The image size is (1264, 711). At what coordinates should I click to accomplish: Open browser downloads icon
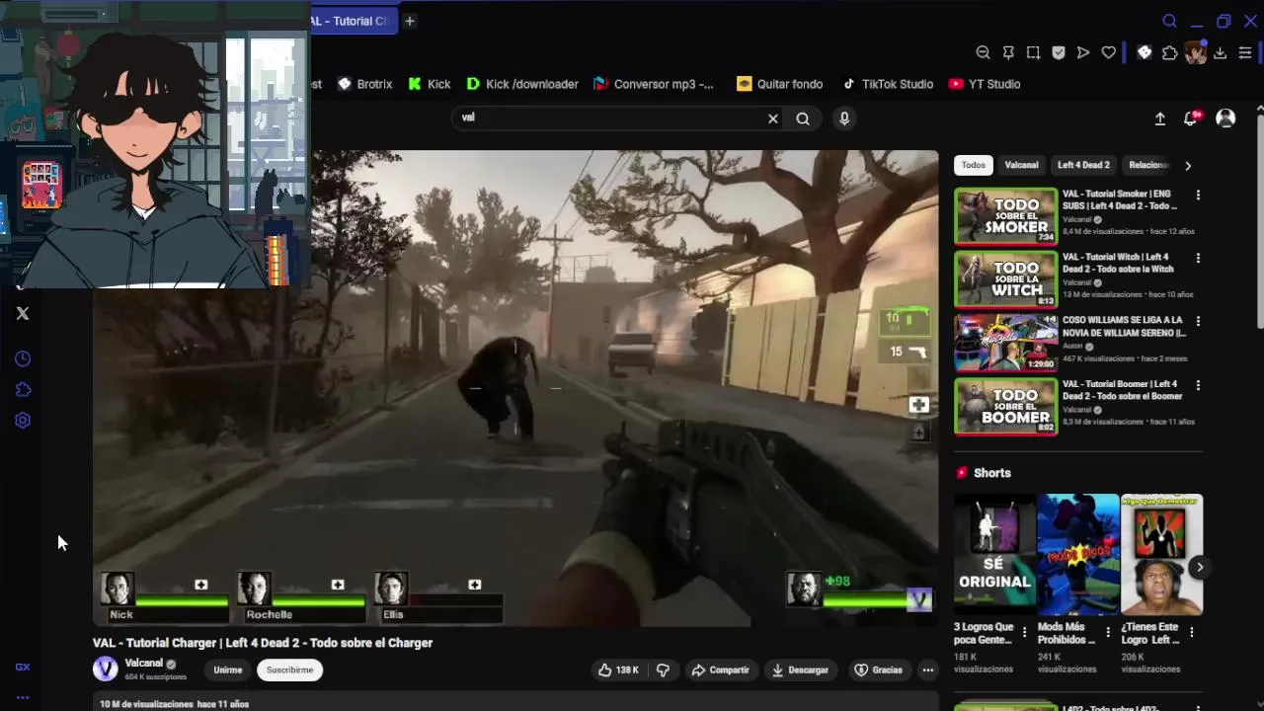(1221, 52)
